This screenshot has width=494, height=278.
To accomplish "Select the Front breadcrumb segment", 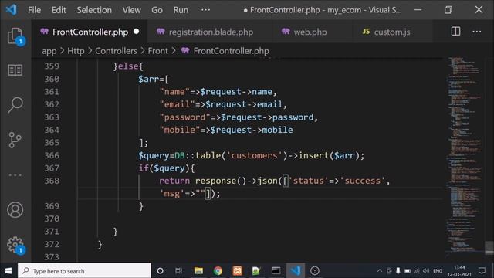I will 157,51.
